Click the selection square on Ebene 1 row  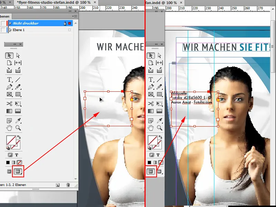[70, 30]
